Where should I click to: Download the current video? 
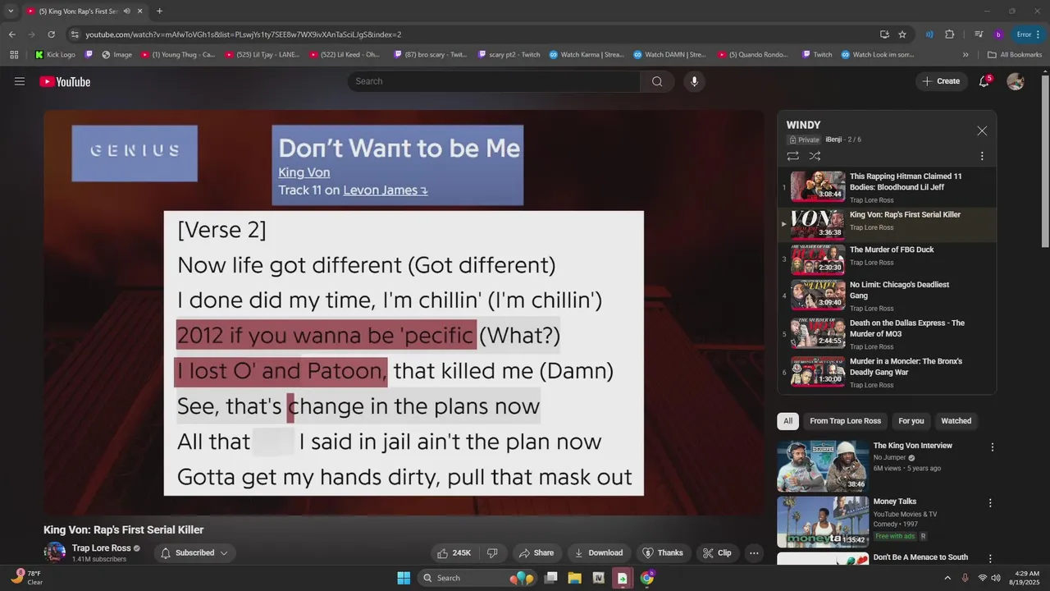pos(599,552)
